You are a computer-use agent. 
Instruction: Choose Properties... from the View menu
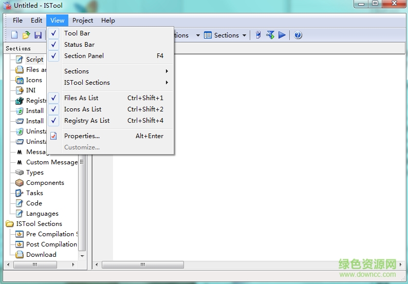[111, 136]
